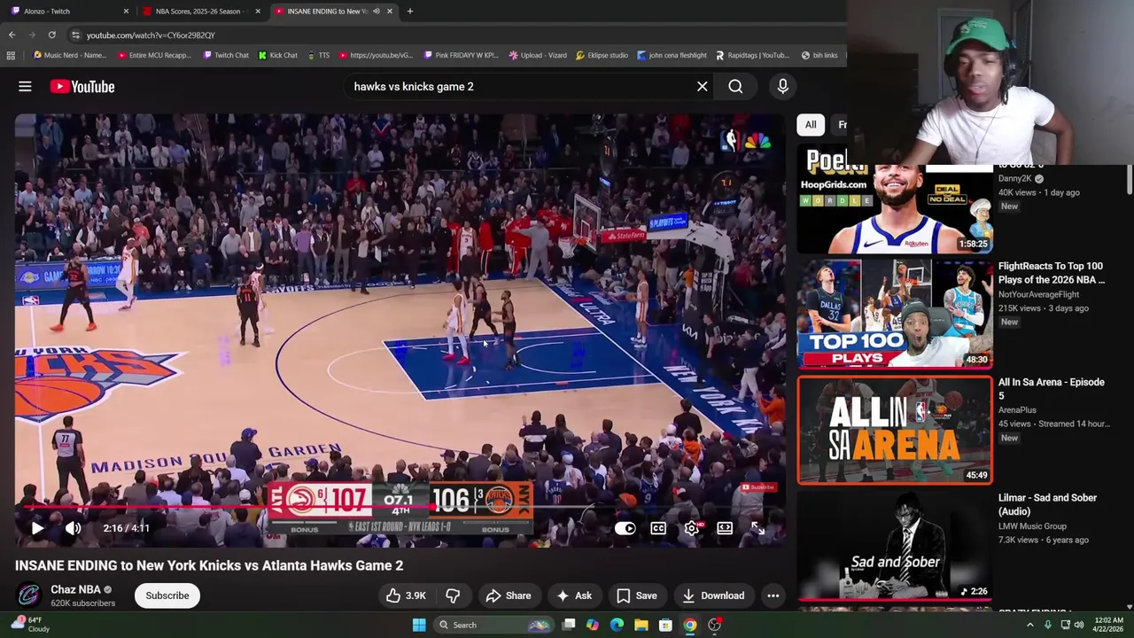Open the Ask AI button
This screenshot has width=1134, height=638.
573,595
